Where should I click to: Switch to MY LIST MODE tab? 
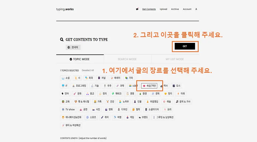[175, 59]
